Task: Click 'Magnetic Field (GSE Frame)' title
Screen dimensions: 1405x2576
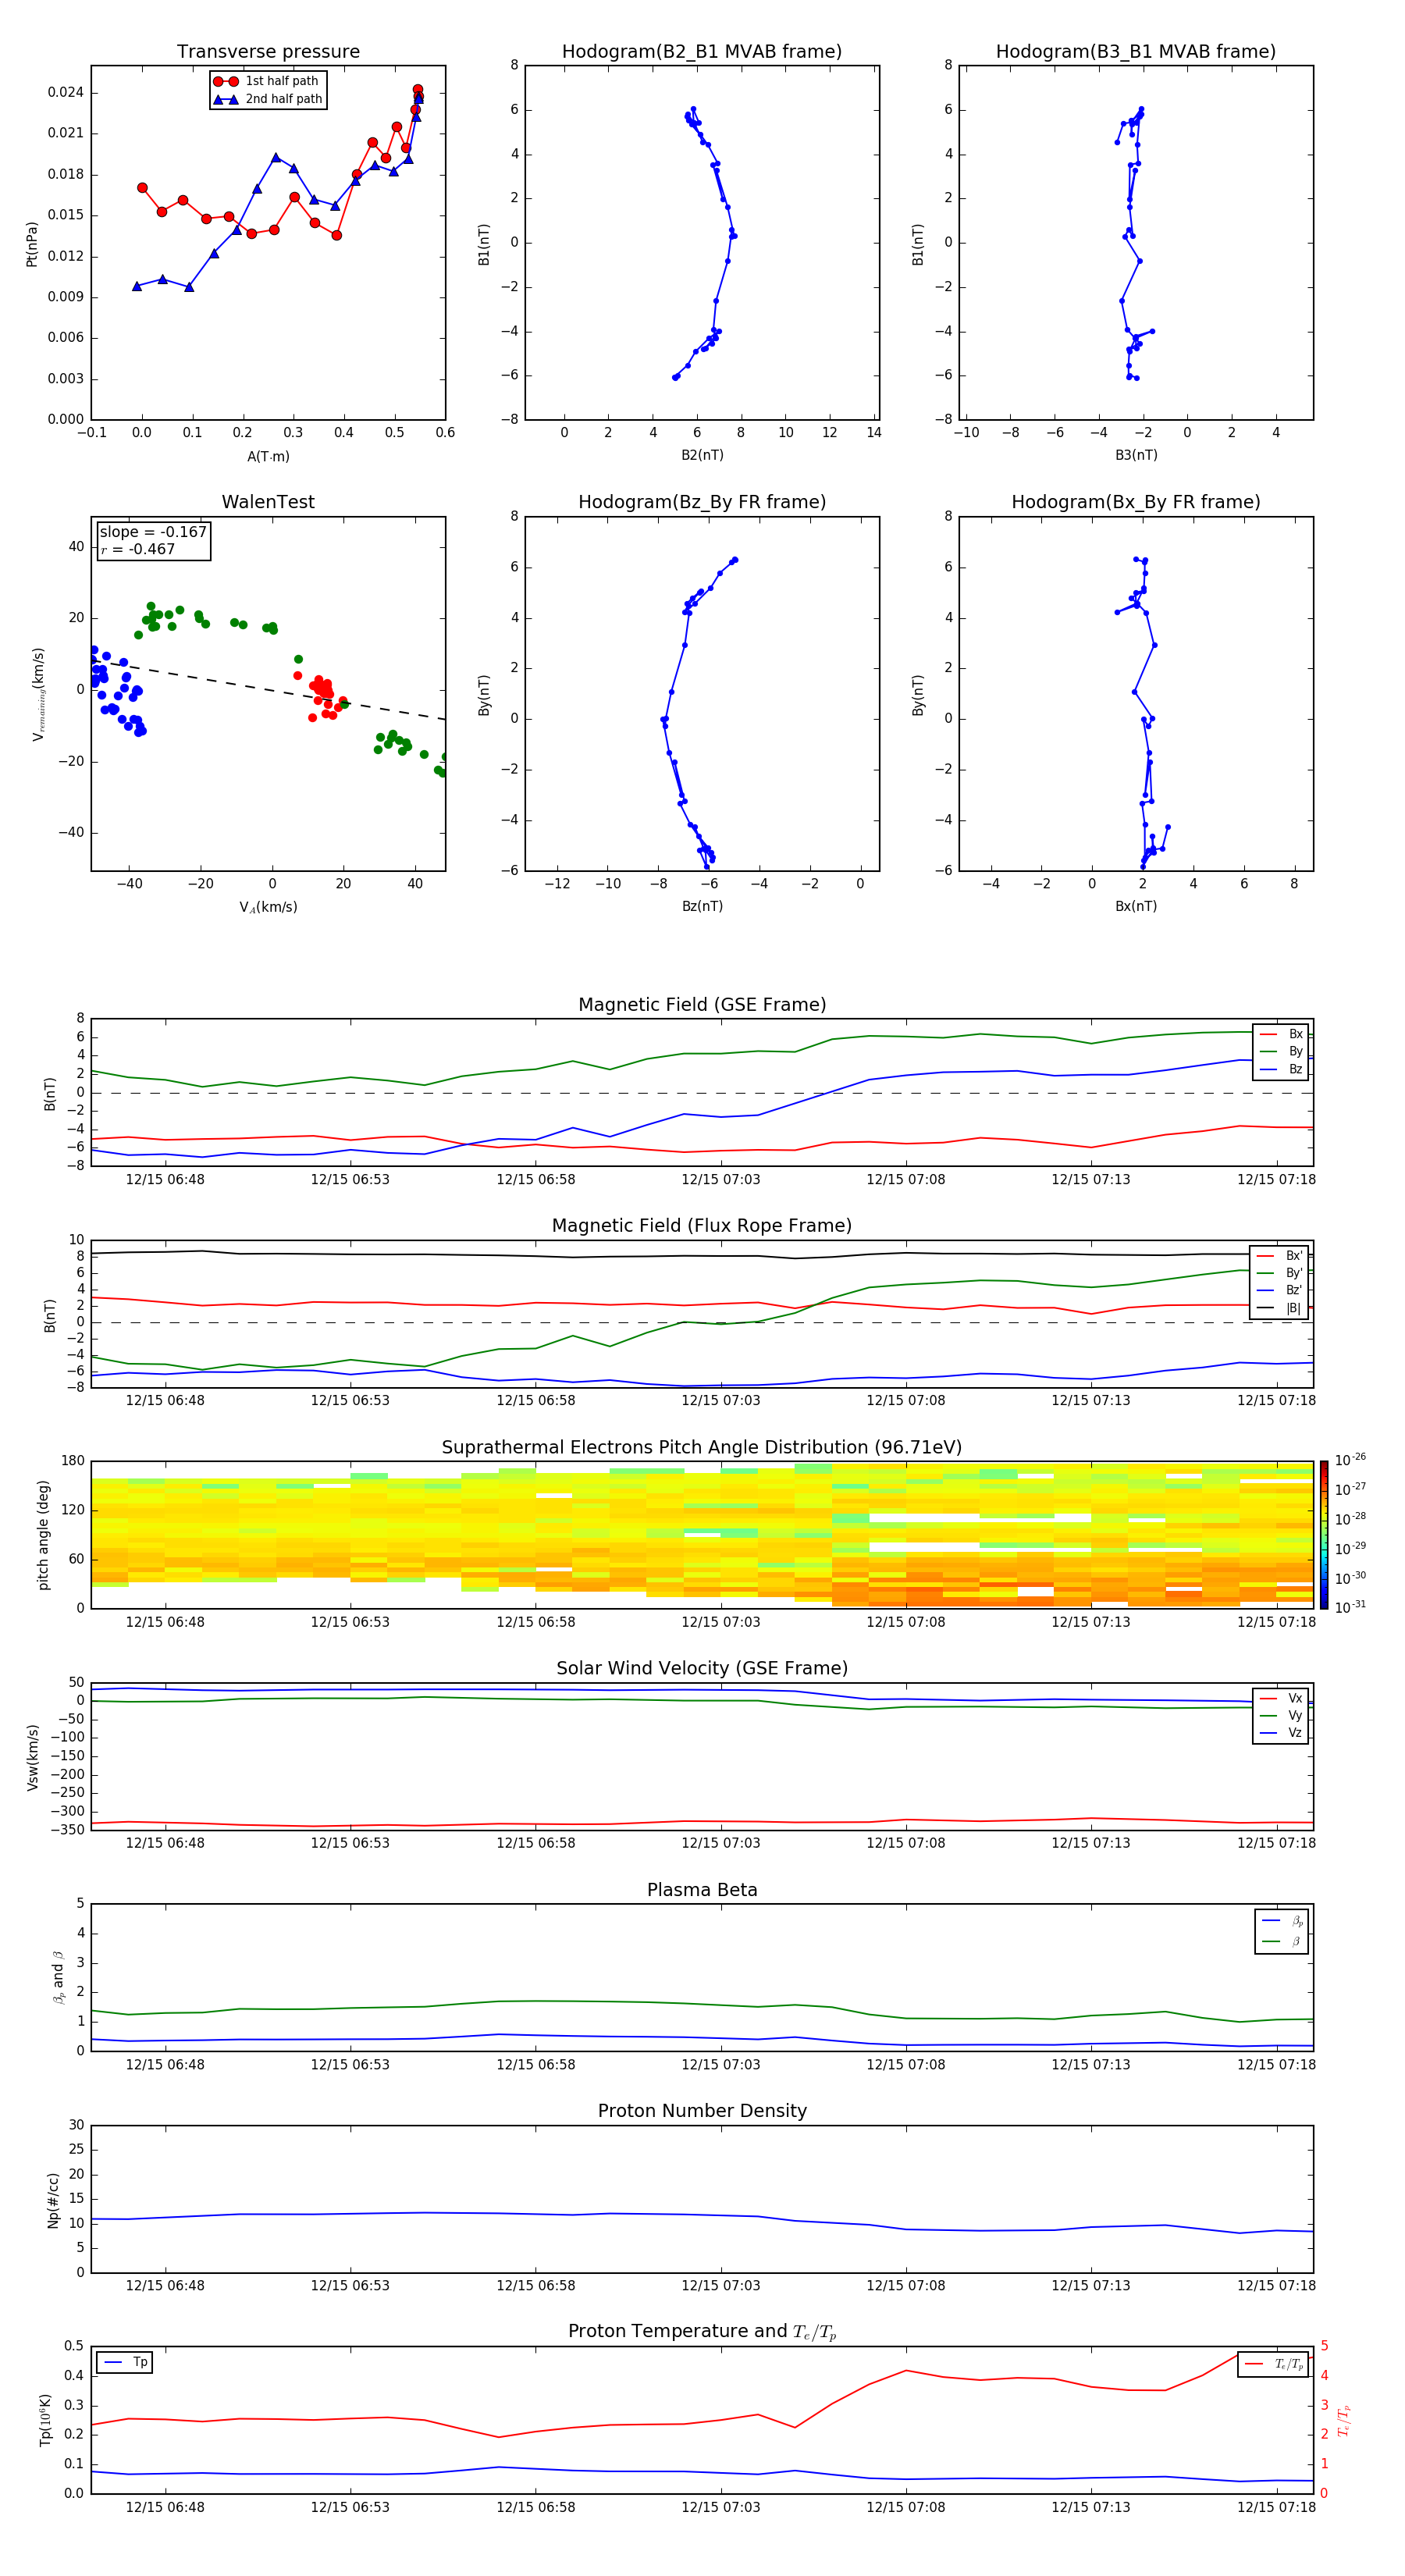Action: point(702,1005)
